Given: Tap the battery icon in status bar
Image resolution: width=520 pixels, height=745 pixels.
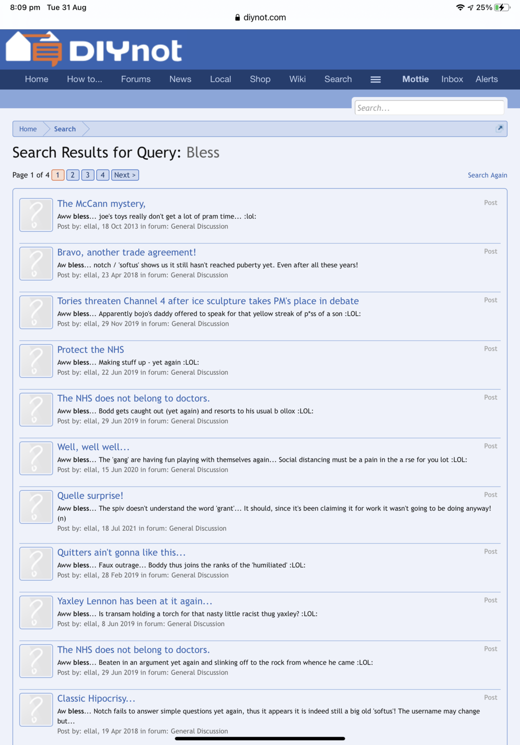Looking at the screenshot, I should click(502, 7).
